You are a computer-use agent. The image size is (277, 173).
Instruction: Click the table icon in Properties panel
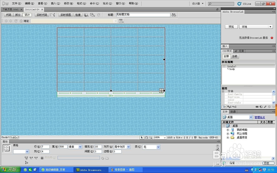click(x=7, y=148)
